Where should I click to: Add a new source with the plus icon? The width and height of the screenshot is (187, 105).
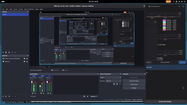3,96
